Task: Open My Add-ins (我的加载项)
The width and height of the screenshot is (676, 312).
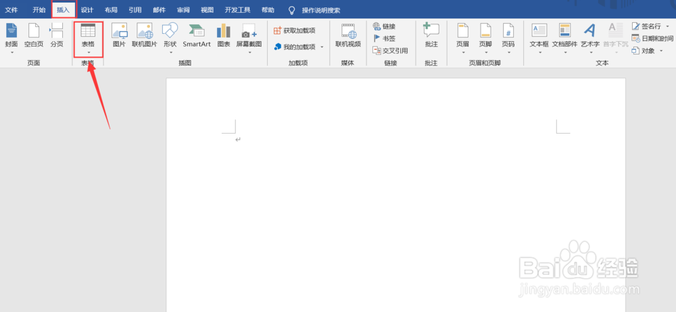Action: (295, 47)
